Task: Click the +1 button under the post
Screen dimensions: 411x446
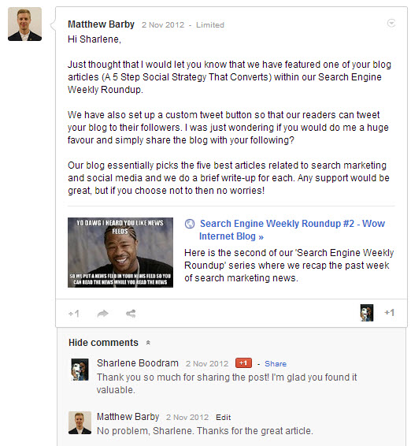Action: click(74, 314)
